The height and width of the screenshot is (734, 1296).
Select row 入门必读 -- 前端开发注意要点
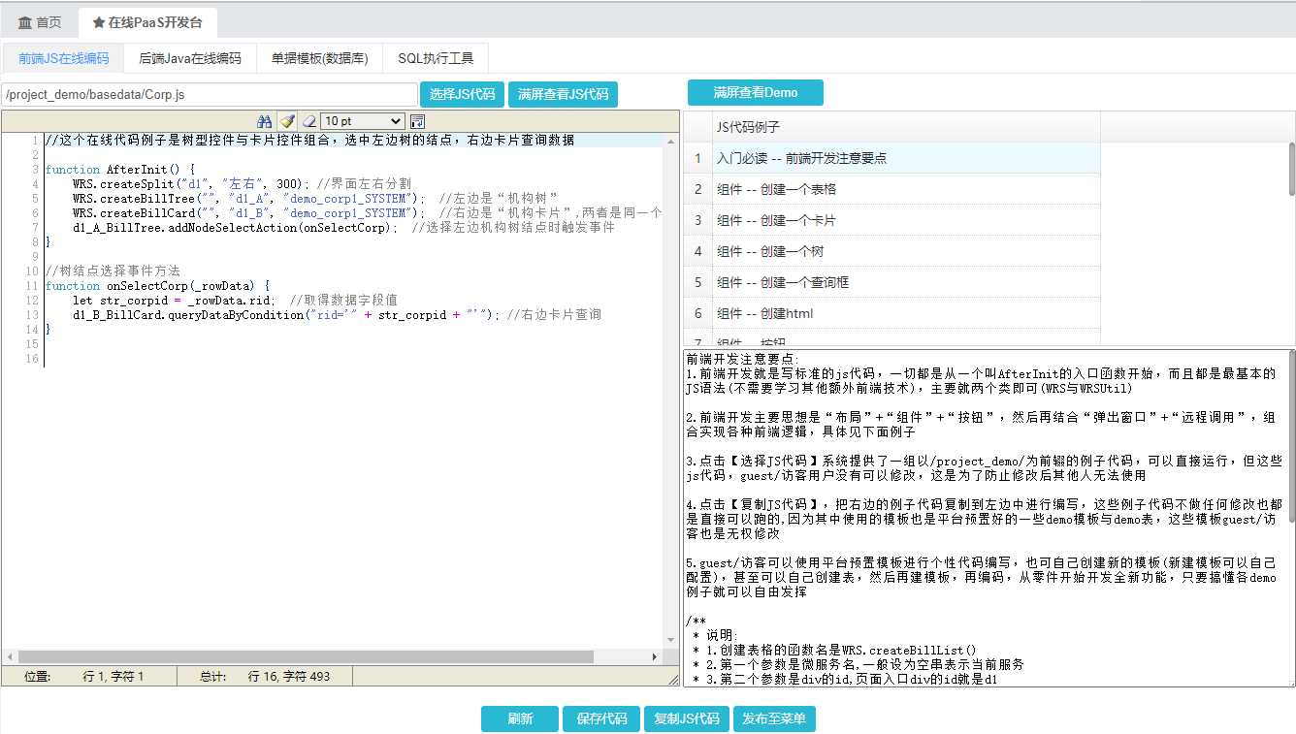(891, 158)
